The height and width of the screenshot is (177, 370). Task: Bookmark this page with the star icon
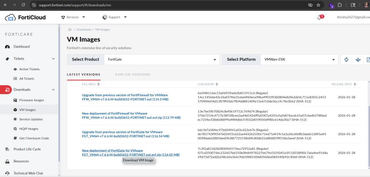click(x=318, y=5)
